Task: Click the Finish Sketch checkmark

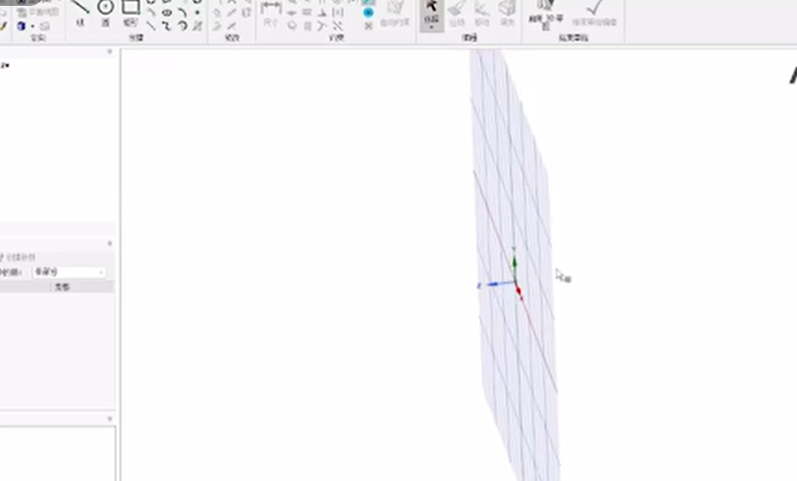Action: (x=594, y=8)
